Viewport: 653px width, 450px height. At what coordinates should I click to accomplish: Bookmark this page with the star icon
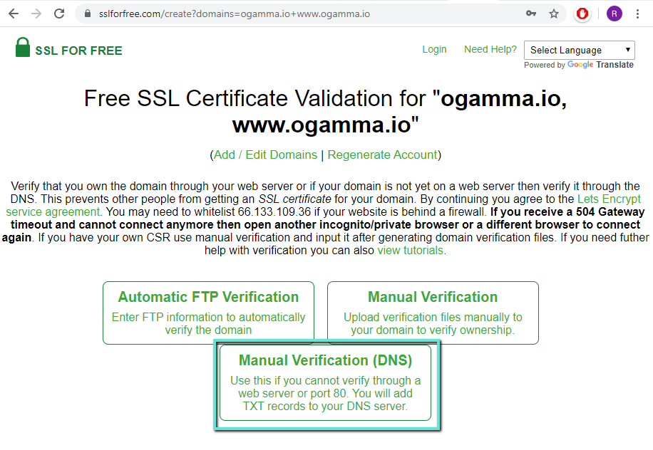554,14
